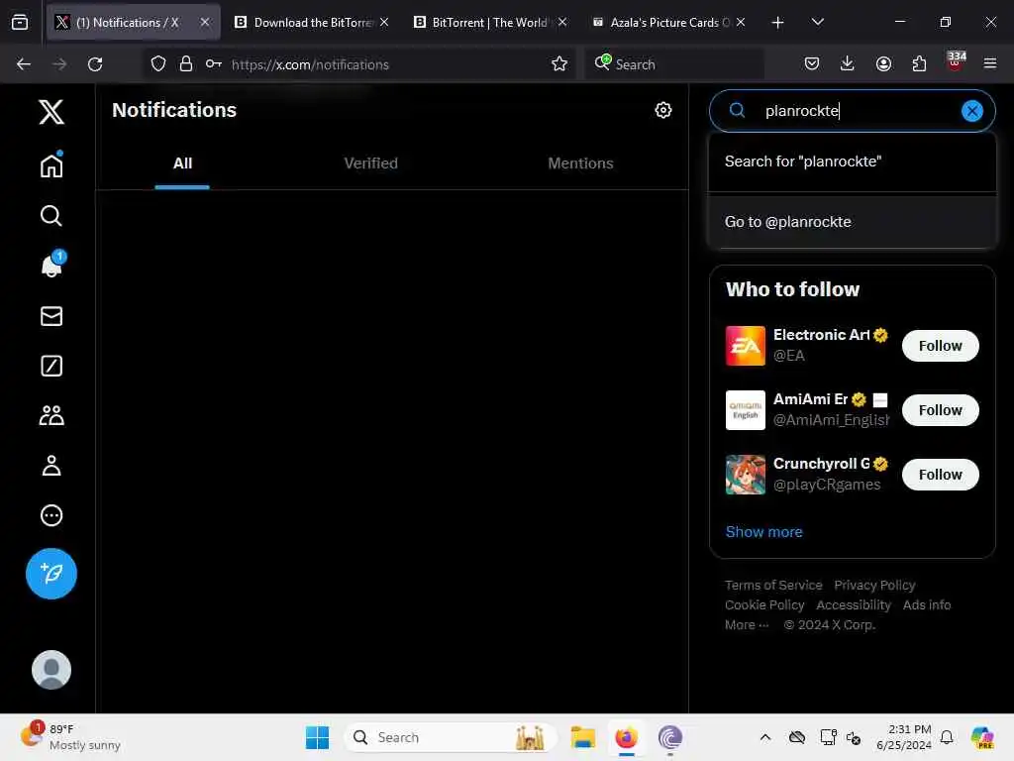Open AmiAmi English profile avatar

point(745,410)
